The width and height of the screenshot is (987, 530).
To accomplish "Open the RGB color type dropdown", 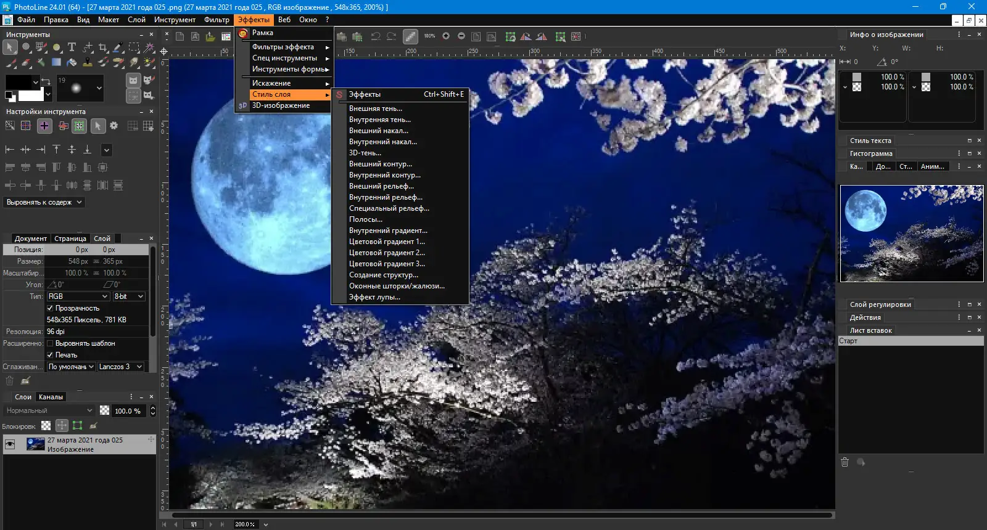I will point(78,296).
